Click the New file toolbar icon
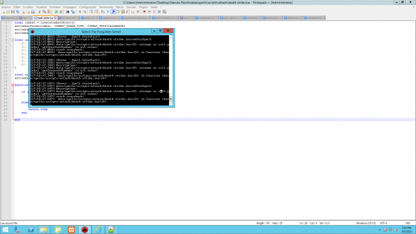This screenshot has width=416, height=234. pos(3,12)
